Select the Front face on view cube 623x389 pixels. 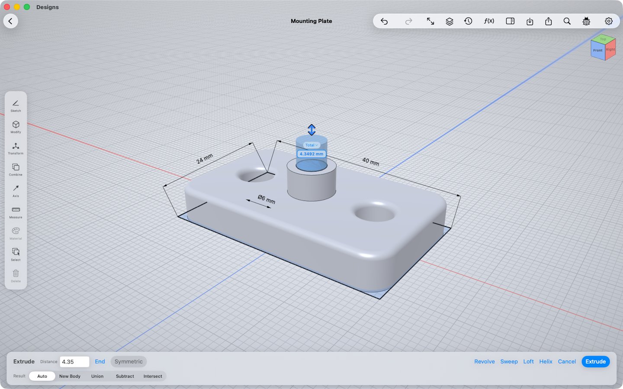click(597, 50)
